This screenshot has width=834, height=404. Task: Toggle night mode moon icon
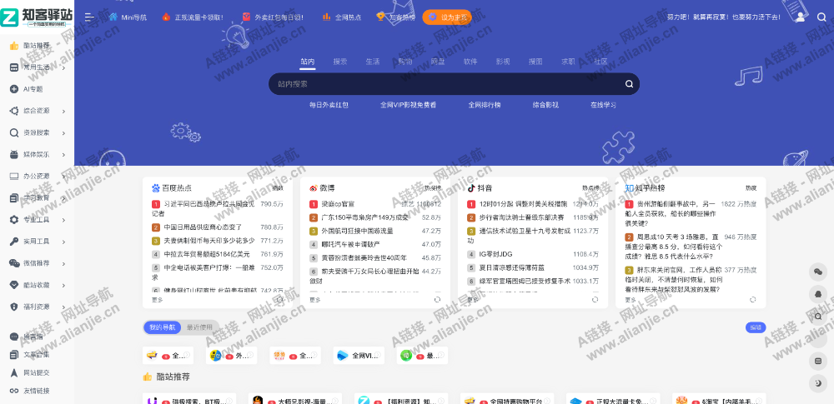click(x=818, y=382)
